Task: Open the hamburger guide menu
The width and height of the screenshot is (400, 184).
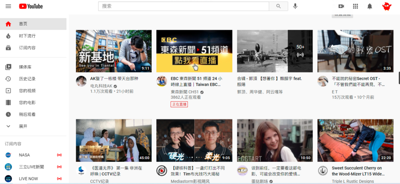Action: click(x=9, y=6)
